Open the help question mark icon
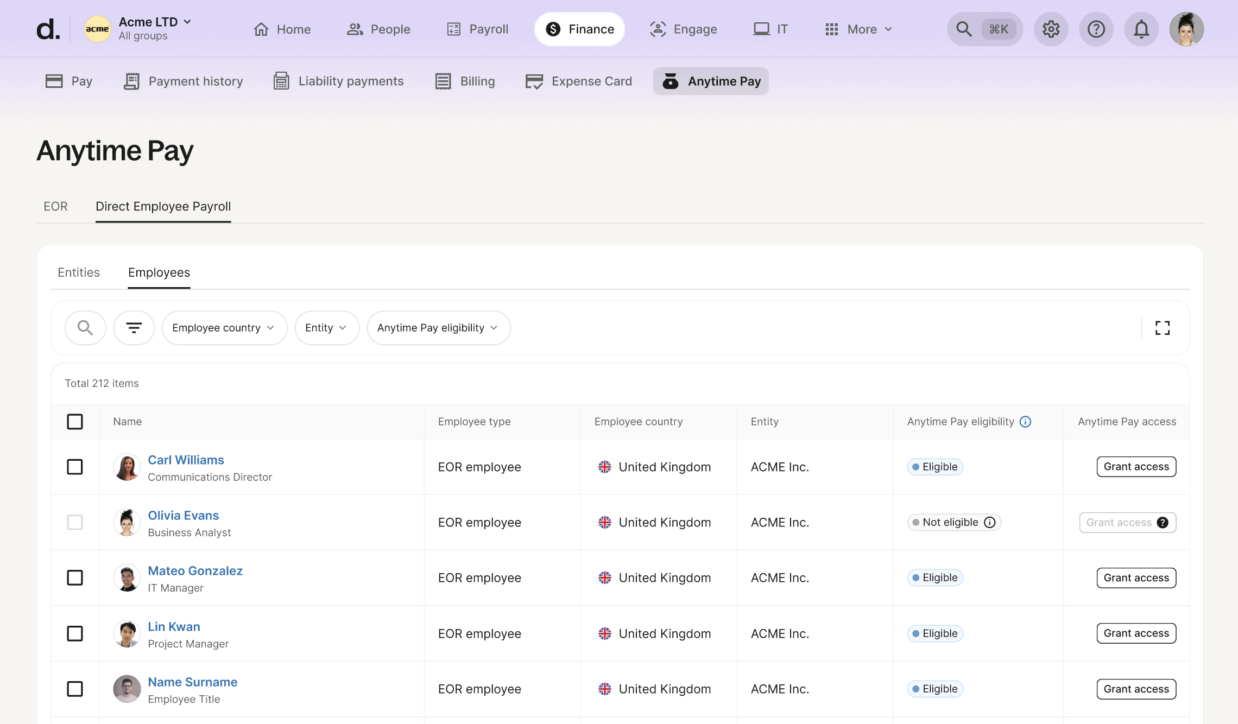The image size is (1238, 724). coord(1096,29)
